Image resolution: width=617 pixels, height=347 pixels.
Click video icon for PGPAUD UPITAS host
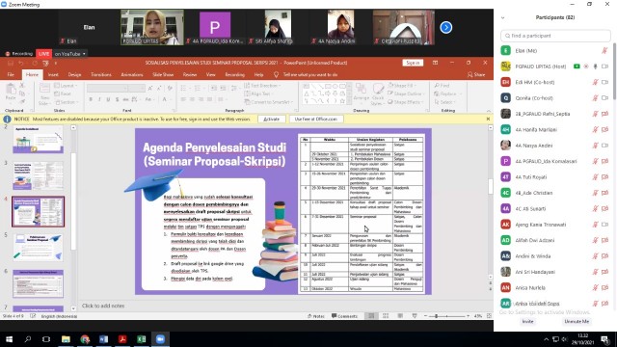click(604, 67)
